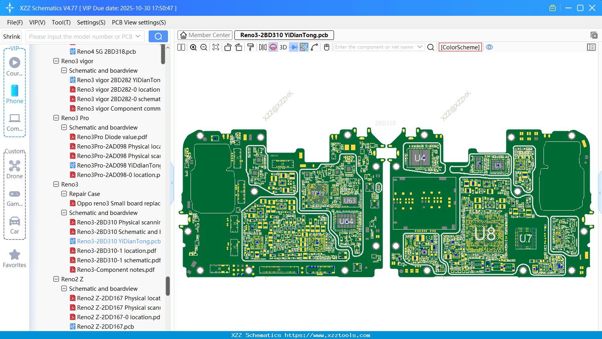
Task: Open the component or net name dropdown
Action: coord(420,47)
